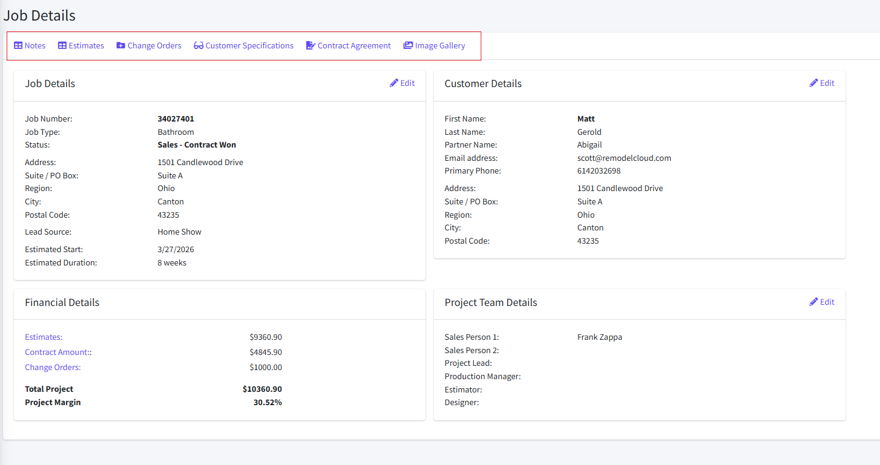880x465 pixels.
Task: Switch to the Change Orders tab
Action: 154,45
